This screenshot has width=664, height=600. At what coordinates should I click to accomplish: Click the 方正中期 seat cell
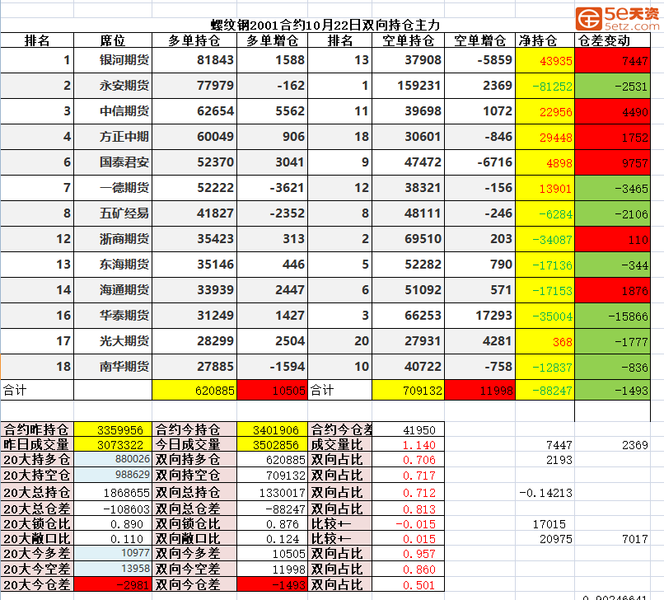point(113,137)
